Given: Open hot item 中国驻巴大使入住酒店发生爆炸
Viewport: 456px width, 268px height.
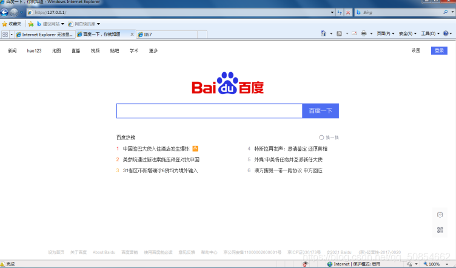Looking at the screenshot, I should [156, 149].
